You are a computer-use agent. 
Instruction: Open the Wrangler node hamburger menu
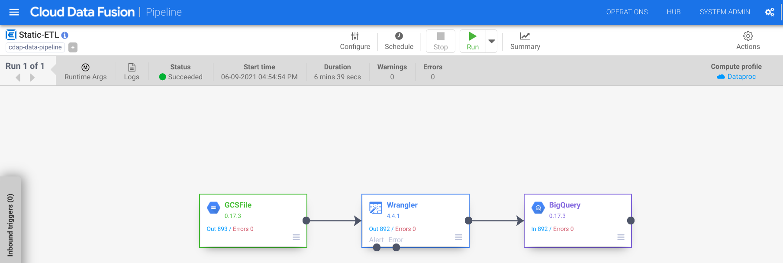pos(458,237)
